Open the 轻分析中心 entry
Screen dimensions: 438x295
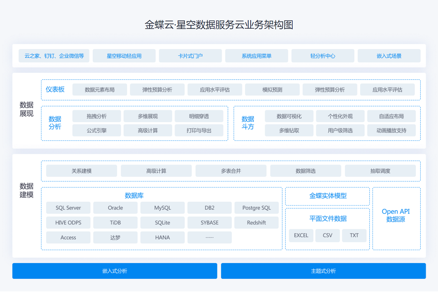pyautogui.click(x=323, y=56)
